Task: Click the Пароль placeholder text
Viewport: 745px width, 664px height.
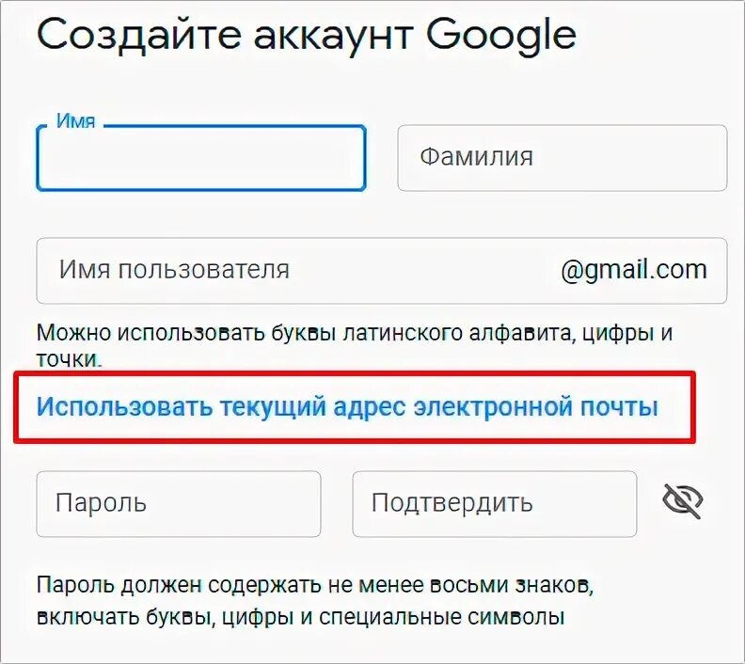Action: click(x=101, y=503)
